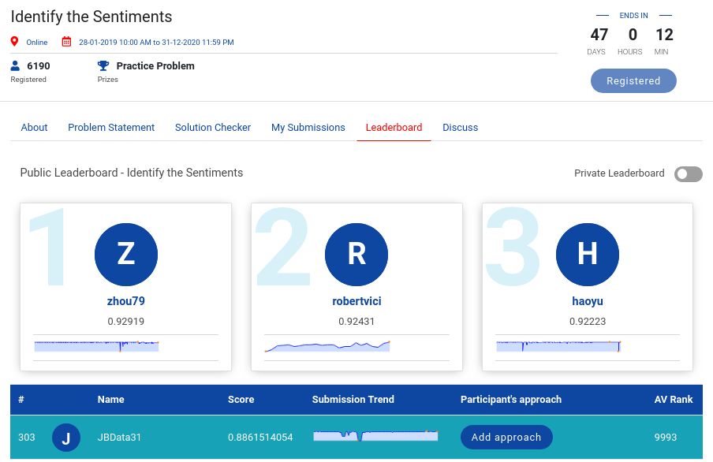This screenshot has width=713, height=462.
Task: Go to the My Submissions tab
Action: pyautogui.click(x=308, y=127)
